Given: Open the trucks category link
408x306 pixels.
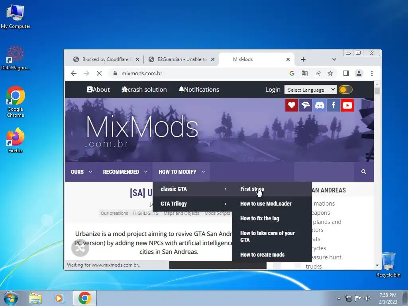Looking at the screenshot, I should pyautogui.click(x=314, y=266).
